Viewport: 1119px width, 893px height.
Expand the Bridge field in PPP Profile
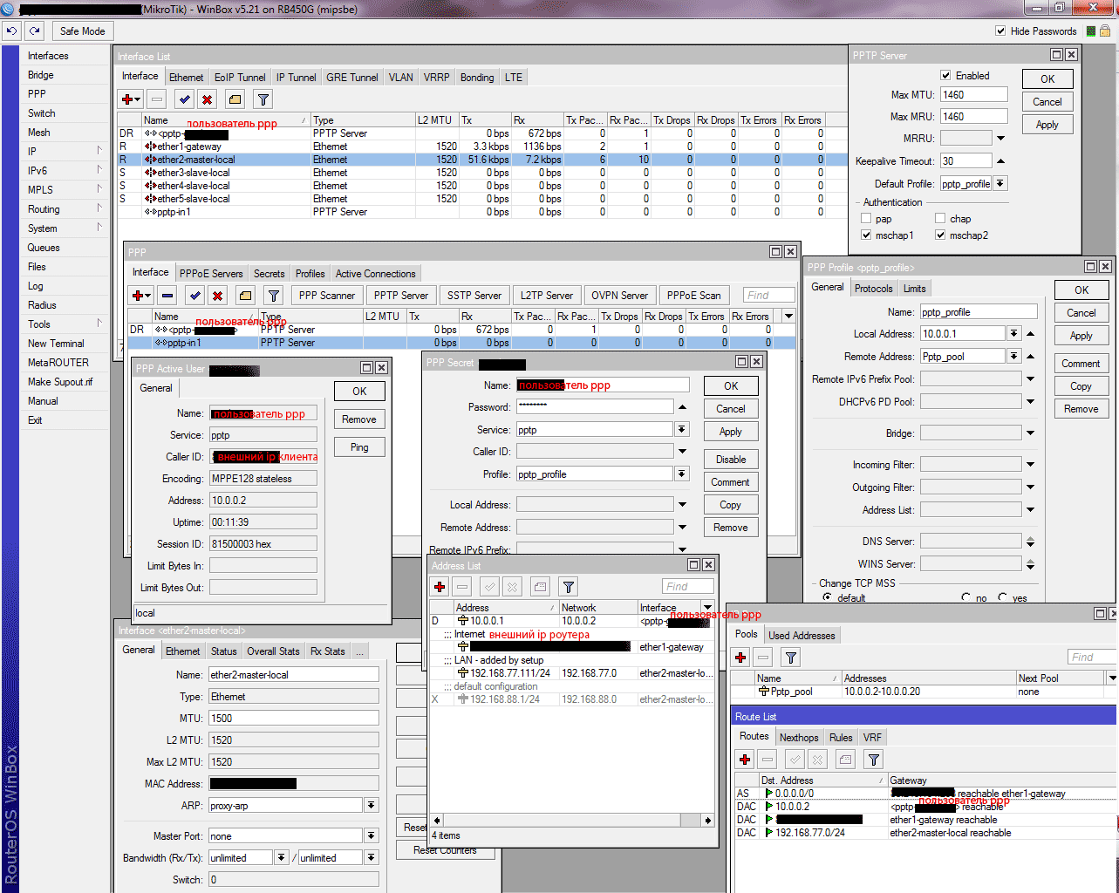[1030, 433]
